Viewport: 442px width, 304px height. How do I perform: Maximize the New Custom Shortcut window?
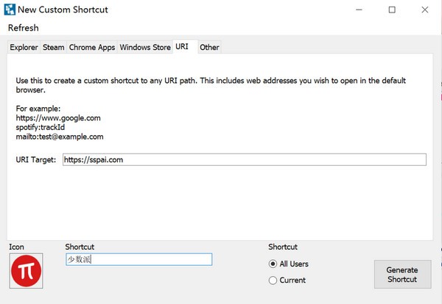[x=392, y=10]
